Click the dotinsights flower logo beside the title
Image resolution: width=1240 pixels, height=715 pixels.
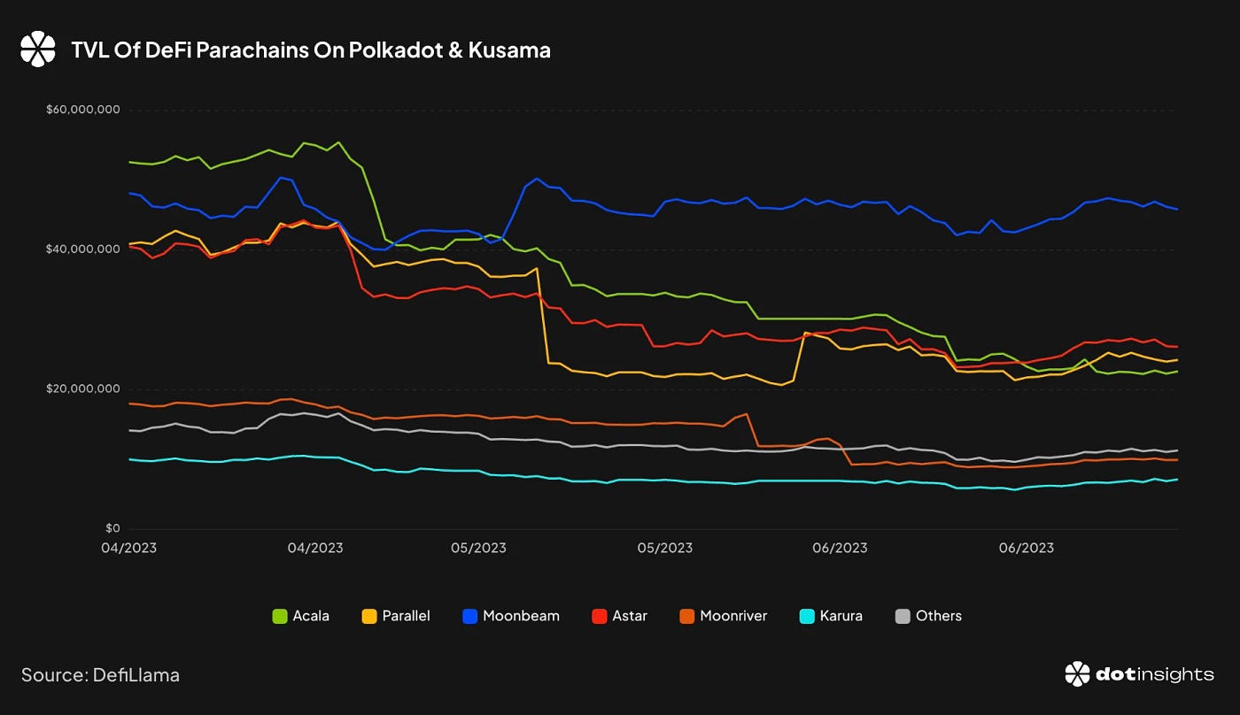point(37,48)
